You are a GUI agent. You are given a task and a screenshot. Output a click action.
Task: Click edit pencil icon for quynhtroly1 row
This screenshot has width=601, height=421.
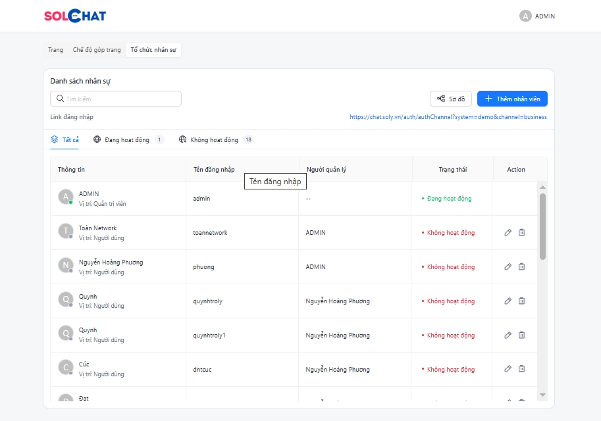[508, 335]
